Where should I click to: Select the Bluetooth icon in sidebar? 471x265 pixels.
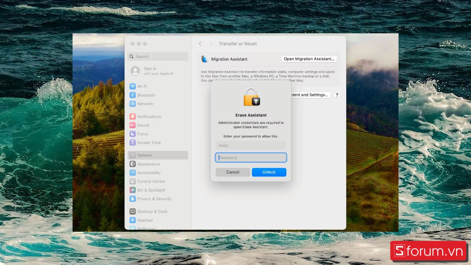(133, 95)
